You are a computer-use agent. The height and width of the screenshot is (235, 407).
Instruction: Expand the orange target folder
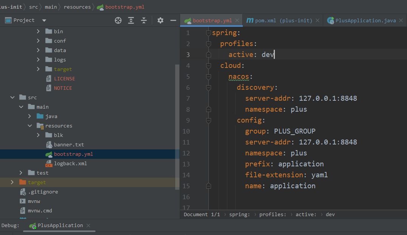coord(12,182)
